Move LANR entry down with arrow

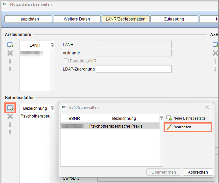point(10,69)
